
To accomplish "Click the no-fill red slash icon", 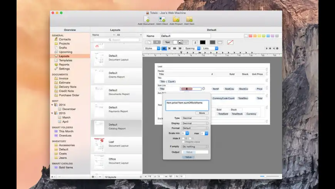I will coord(230,42).
